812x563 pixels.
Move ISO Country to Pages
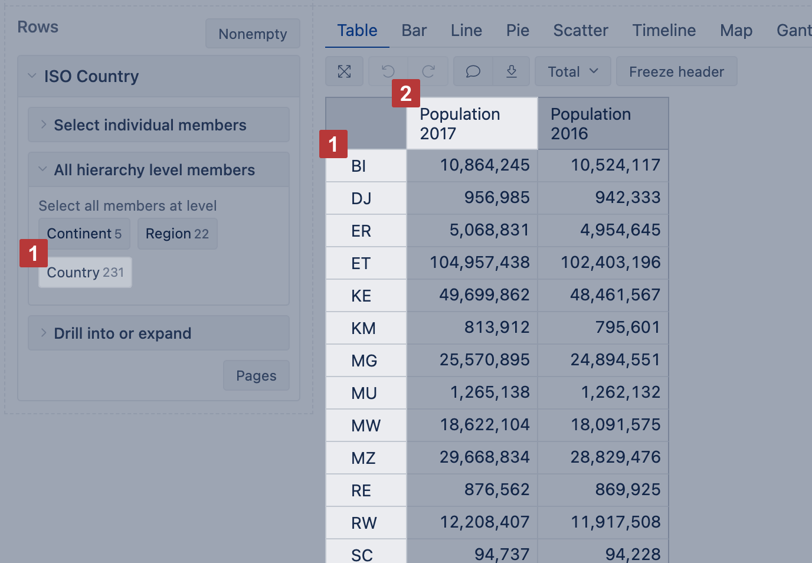coord(256,376)
